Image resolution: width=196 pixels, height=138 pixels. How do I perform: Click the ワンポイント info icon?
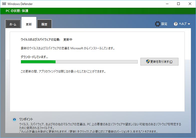pyautogui.click(x=14, y=120)
